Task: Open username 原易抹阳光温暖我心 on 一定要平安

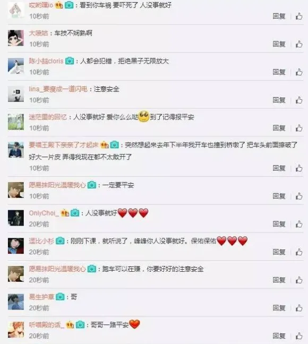Action: pyautogui.click(x=57, y=185)
